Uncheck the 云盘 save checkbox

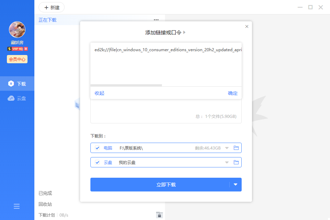[x=98, y=162]
